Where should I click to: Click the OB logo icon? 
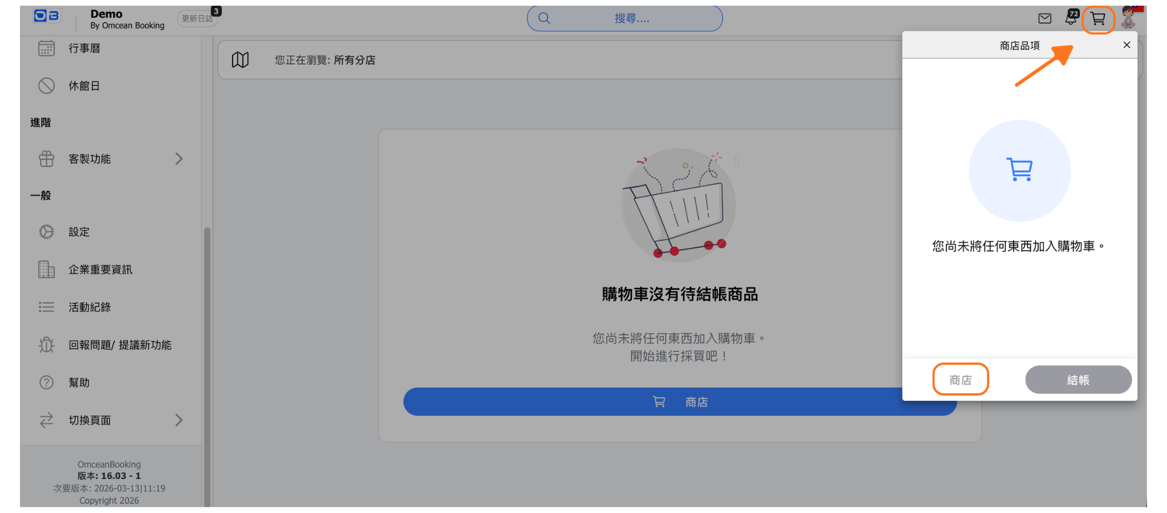47,16
